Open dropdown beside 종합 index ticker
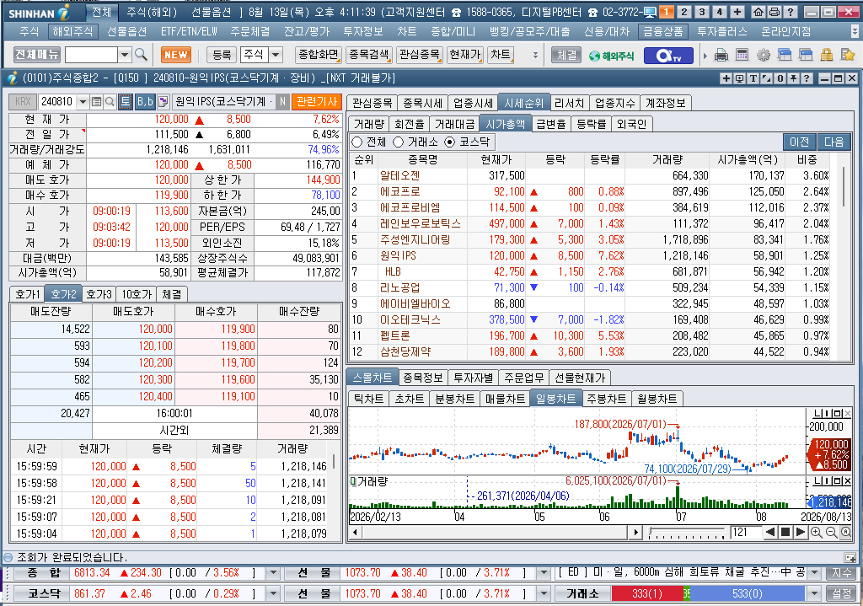 tap(273, 572)
